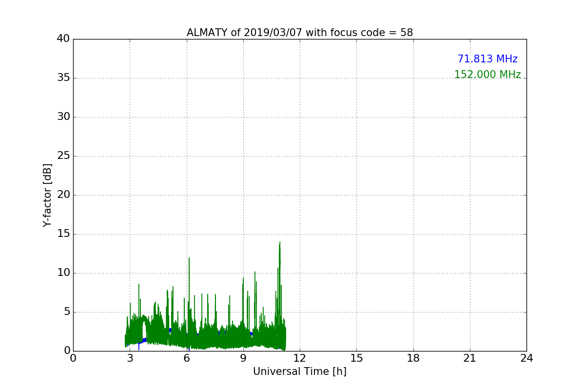Click the Y-factor [dB] axis label
The width and height of the screenshot is (585, 390).
pyautogui.click(x=47, y=195)
